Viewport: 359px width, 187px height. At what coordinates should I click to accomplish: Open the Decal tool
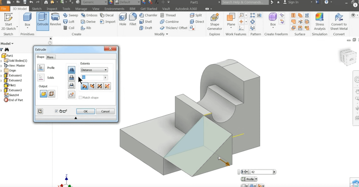click(107, 15)
